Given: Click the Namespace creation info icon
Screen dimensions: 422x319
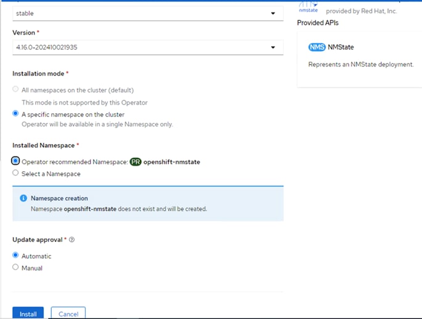Looking at the screenshot, I should [x=23, y=198].
